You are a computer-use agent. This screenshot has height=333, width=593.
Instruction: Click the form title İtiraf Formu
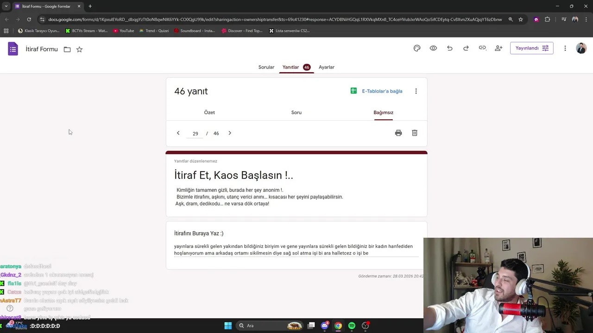[x=42, y=49]
